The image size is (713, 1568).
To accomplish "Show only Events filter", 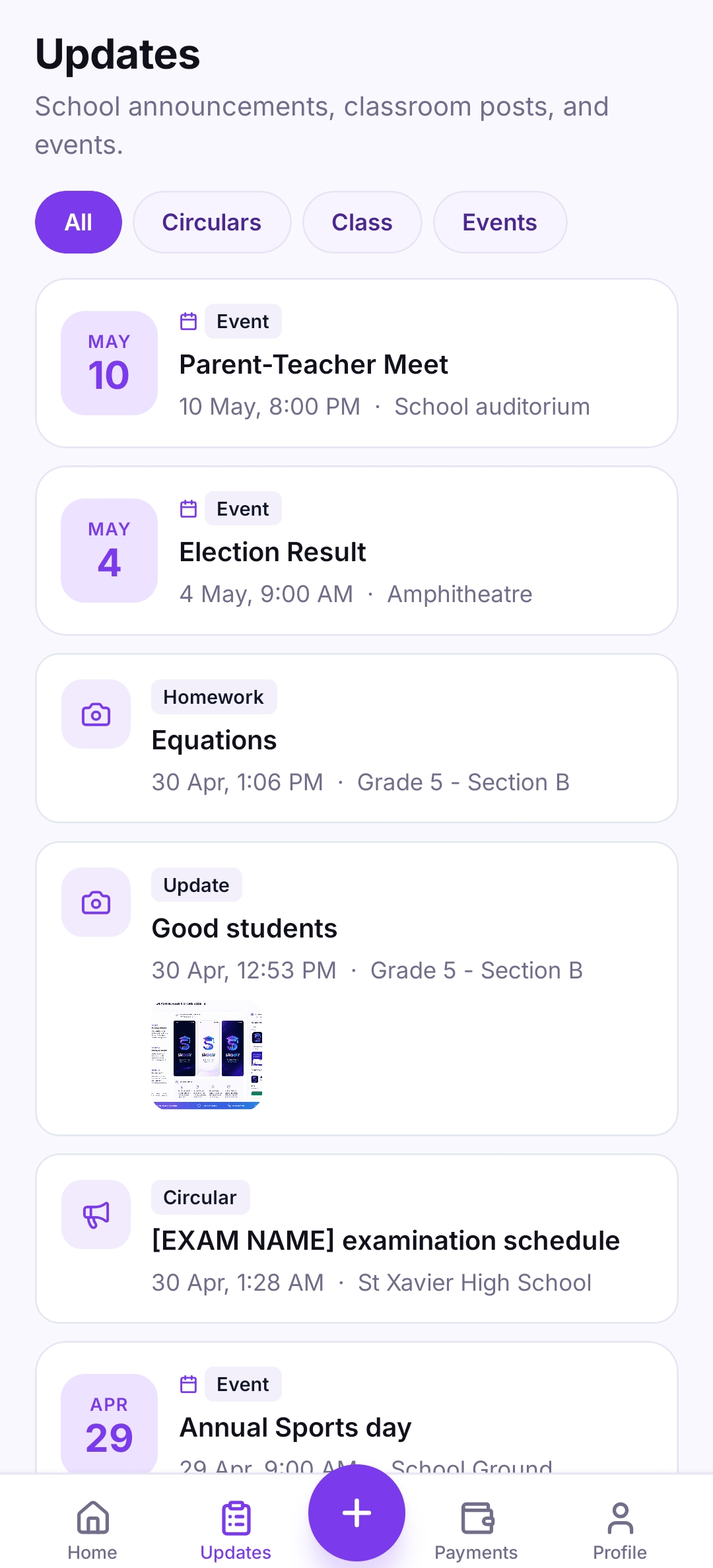I will tap(500, 222).
